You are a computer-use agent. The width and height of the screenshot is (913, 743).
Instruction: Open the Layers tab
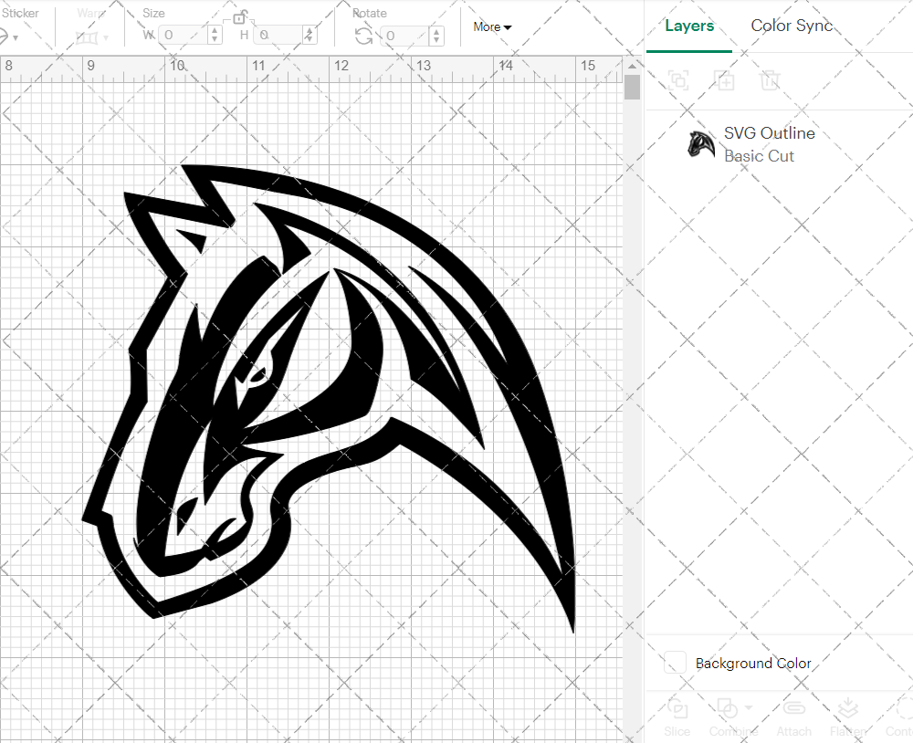pyautogui.click(x=689, y=26)
